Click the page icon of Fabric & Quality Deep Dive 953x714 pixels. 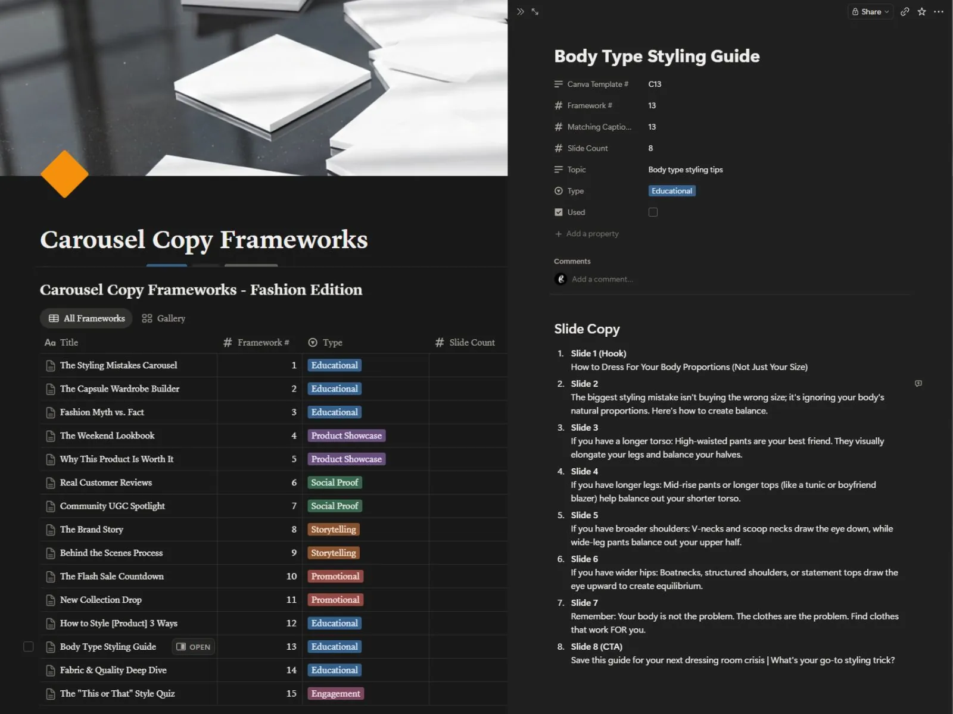(x=51, y=670)
